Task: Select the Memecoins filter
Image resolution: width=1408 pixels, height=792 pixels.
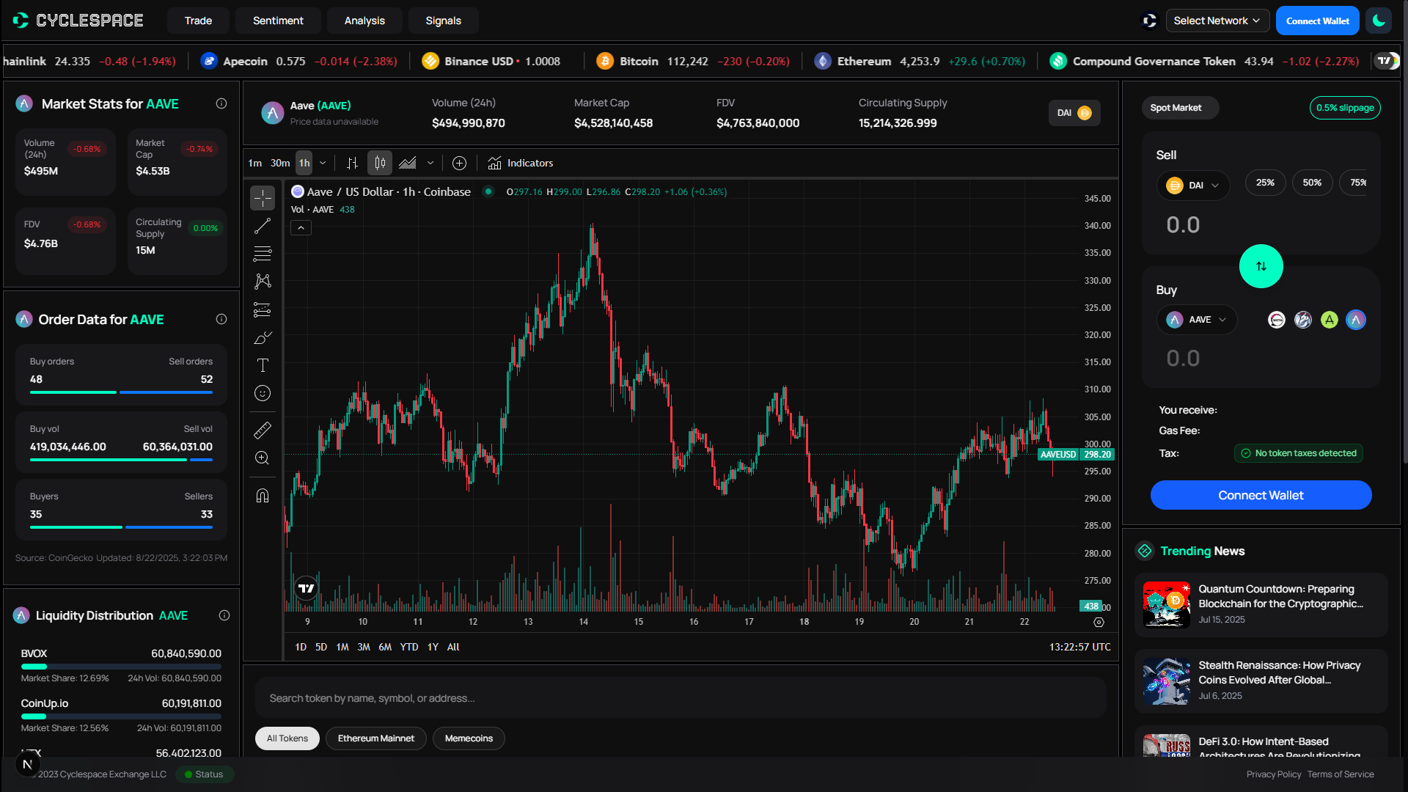Action: [469, 738]
